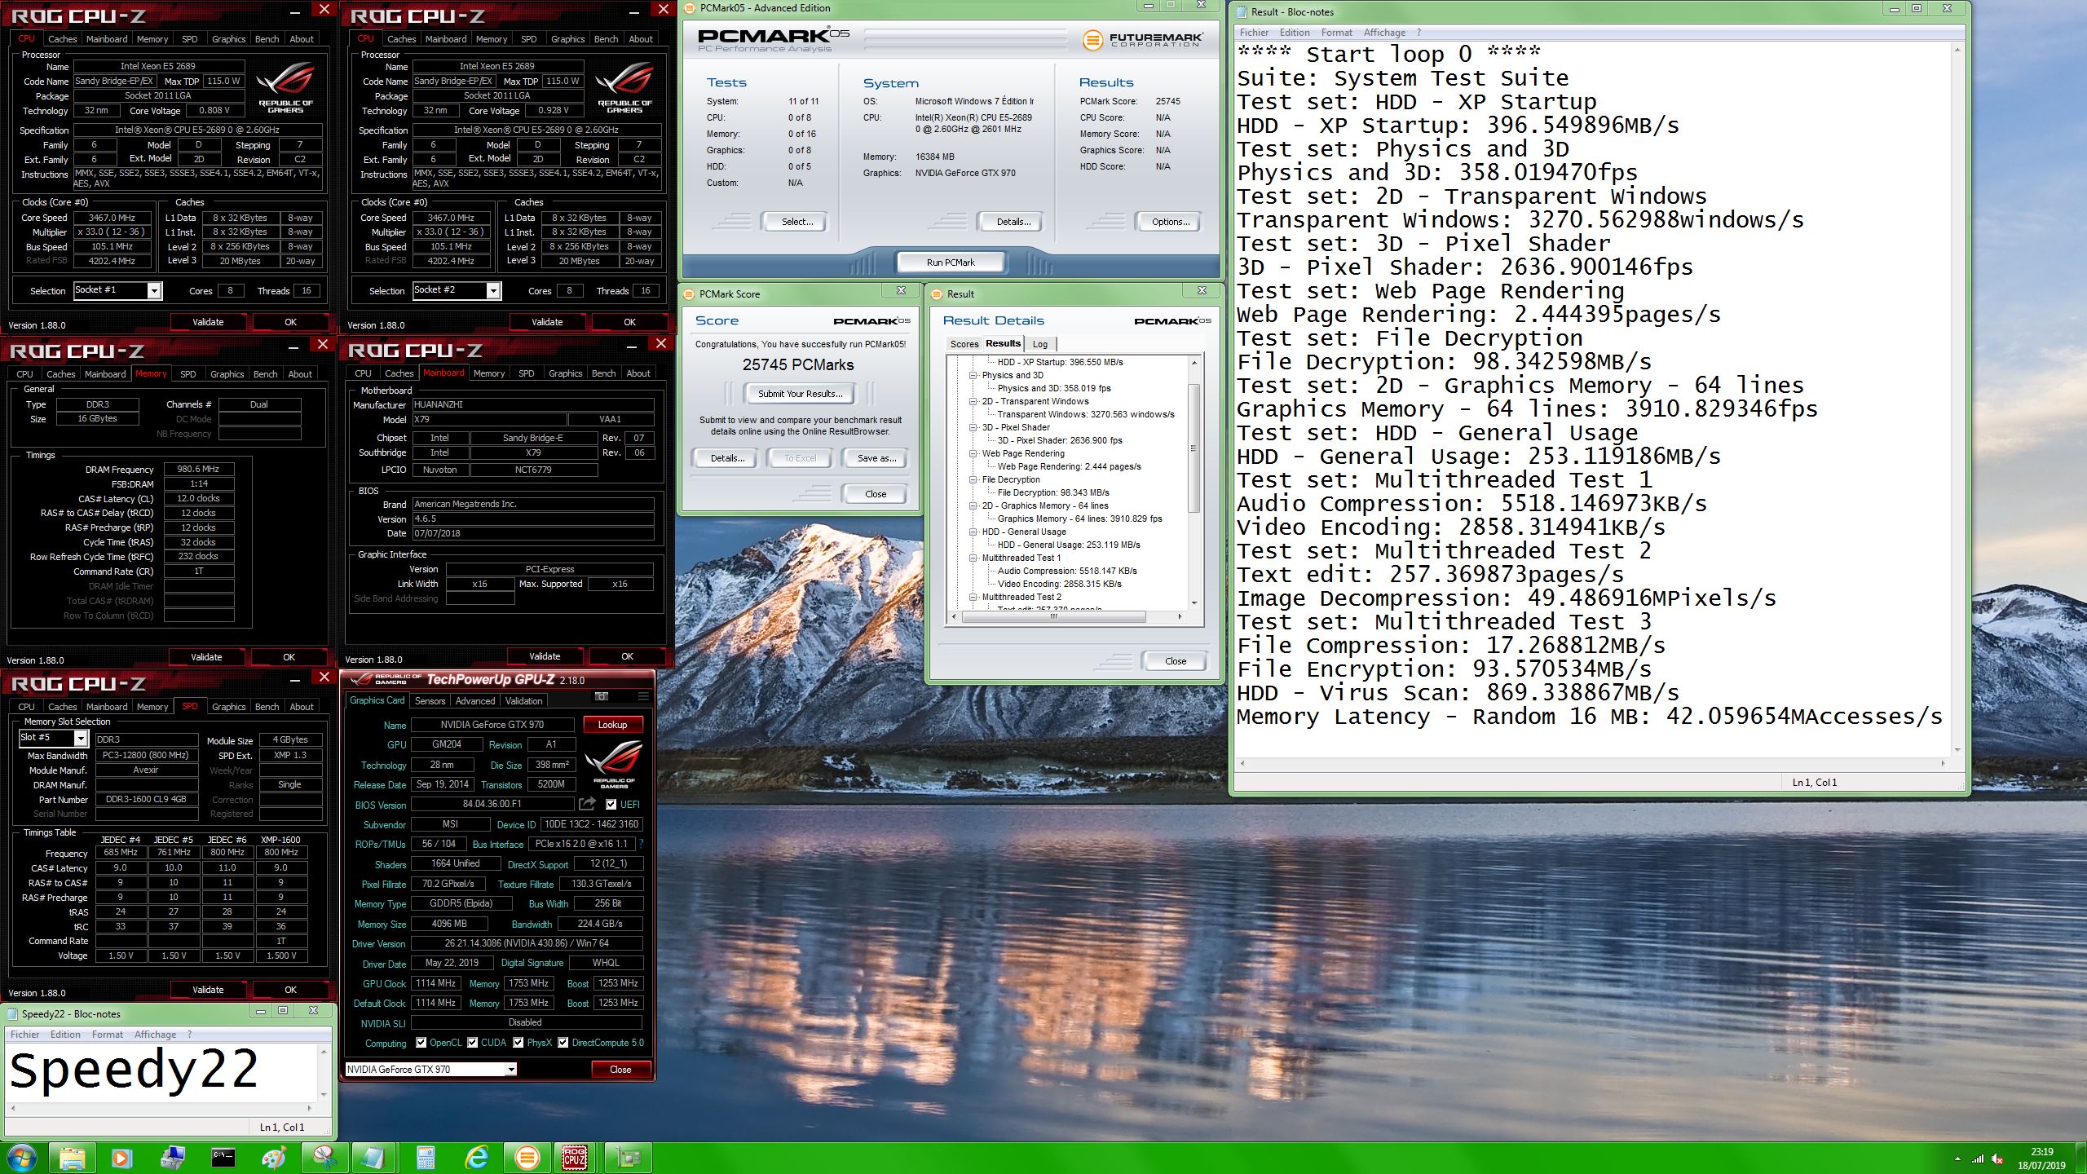Collapse the File Decryption tree node
Image resolution: width=2087 pixels, height=1174 pixels.
click(973, 479)
